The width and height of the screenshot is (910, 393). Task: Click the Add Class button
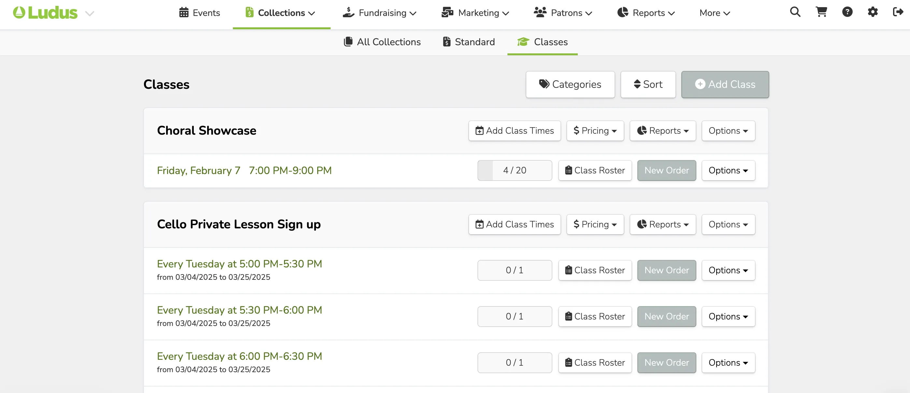point(725,85)
